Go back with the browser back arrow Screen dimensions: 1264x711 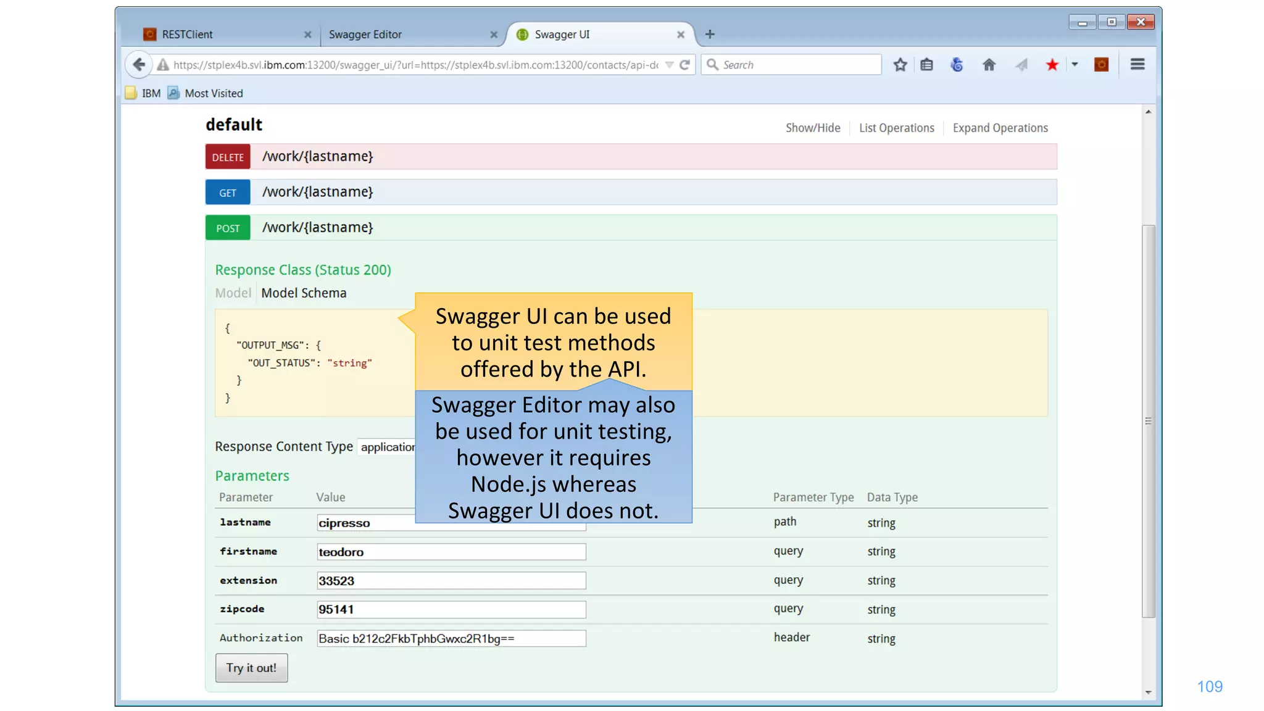point(139,64)
